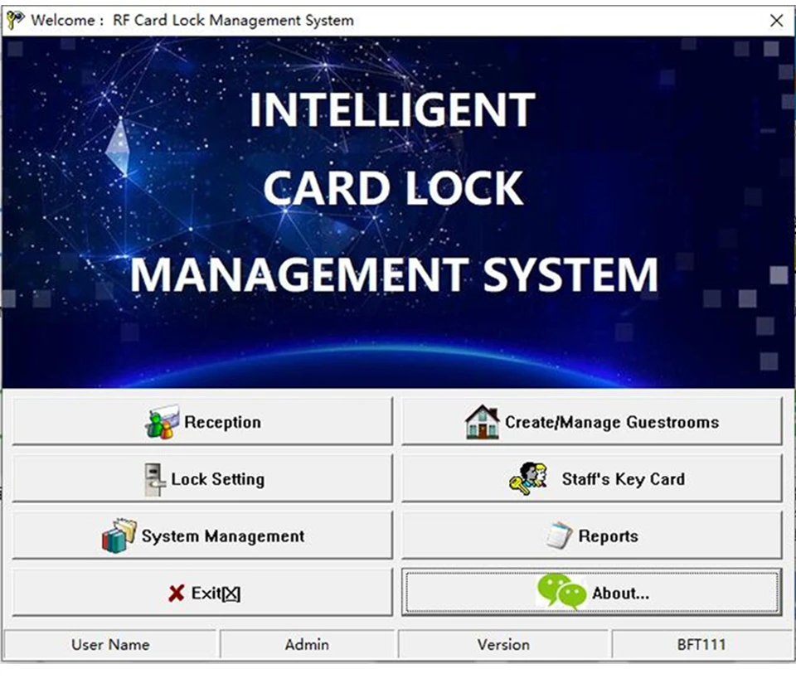
Task: Click the "Version" status bar label
Action: 503,645
